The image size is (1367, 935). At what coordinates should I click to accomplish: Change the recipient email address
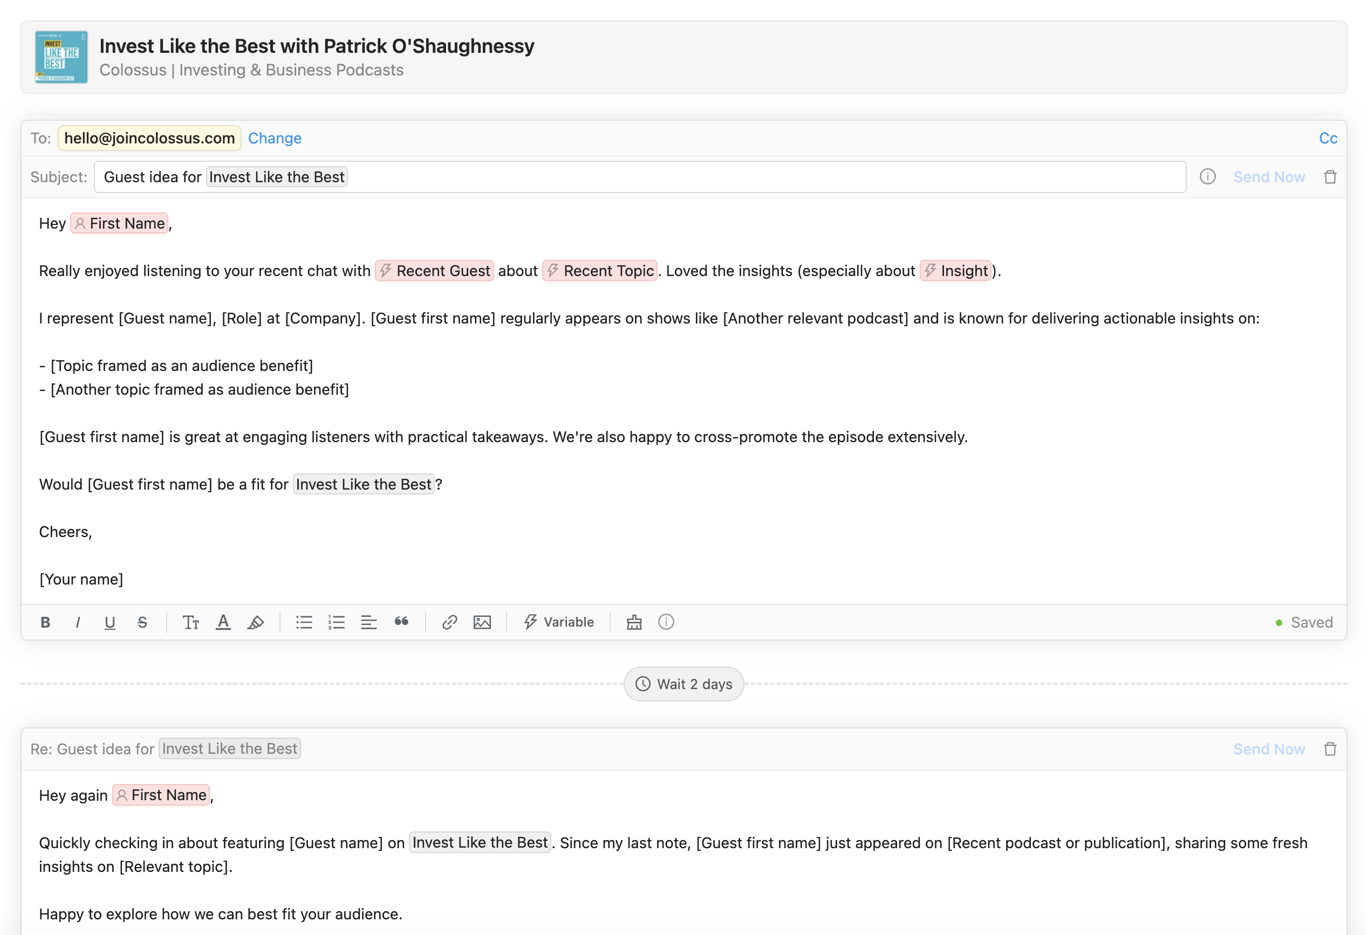[275, 138]
